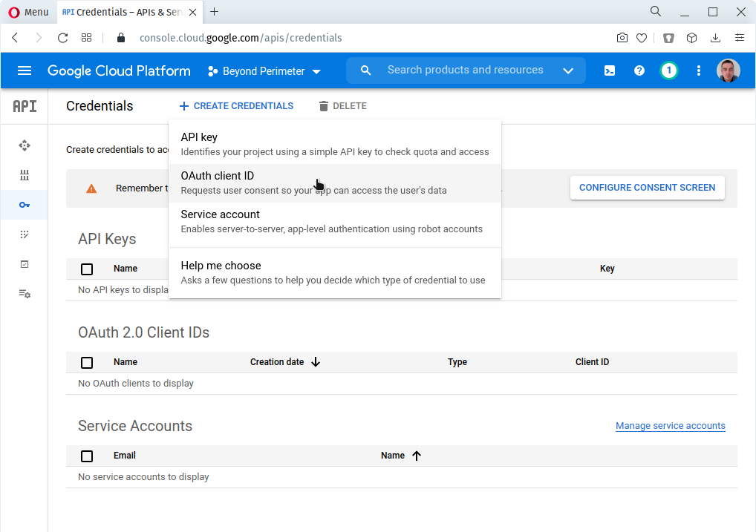This screenshot has height=532, width=756.
Task: Open the three-dot more options menu
Action: (x=698, y=71)
